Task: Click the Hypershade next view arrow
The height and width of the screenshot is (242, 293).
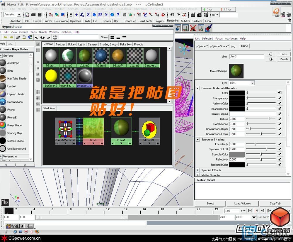Action: point(11,38)
